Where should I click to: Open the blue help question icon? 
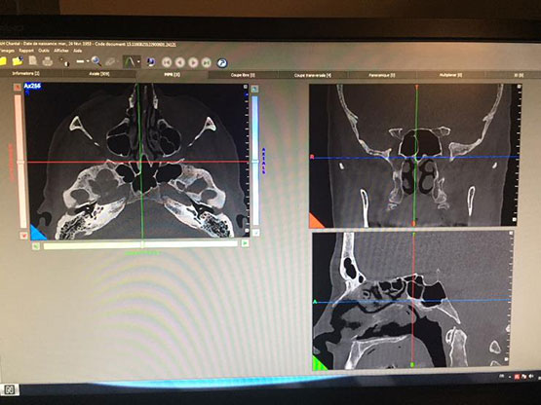point(222,62)
